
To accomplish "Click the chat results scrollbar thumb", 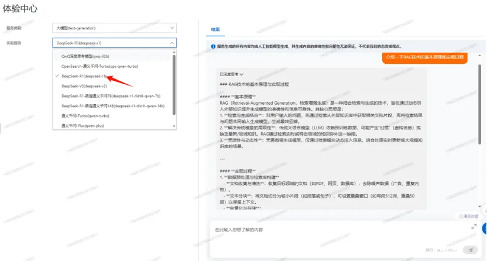I will point(479,104).
